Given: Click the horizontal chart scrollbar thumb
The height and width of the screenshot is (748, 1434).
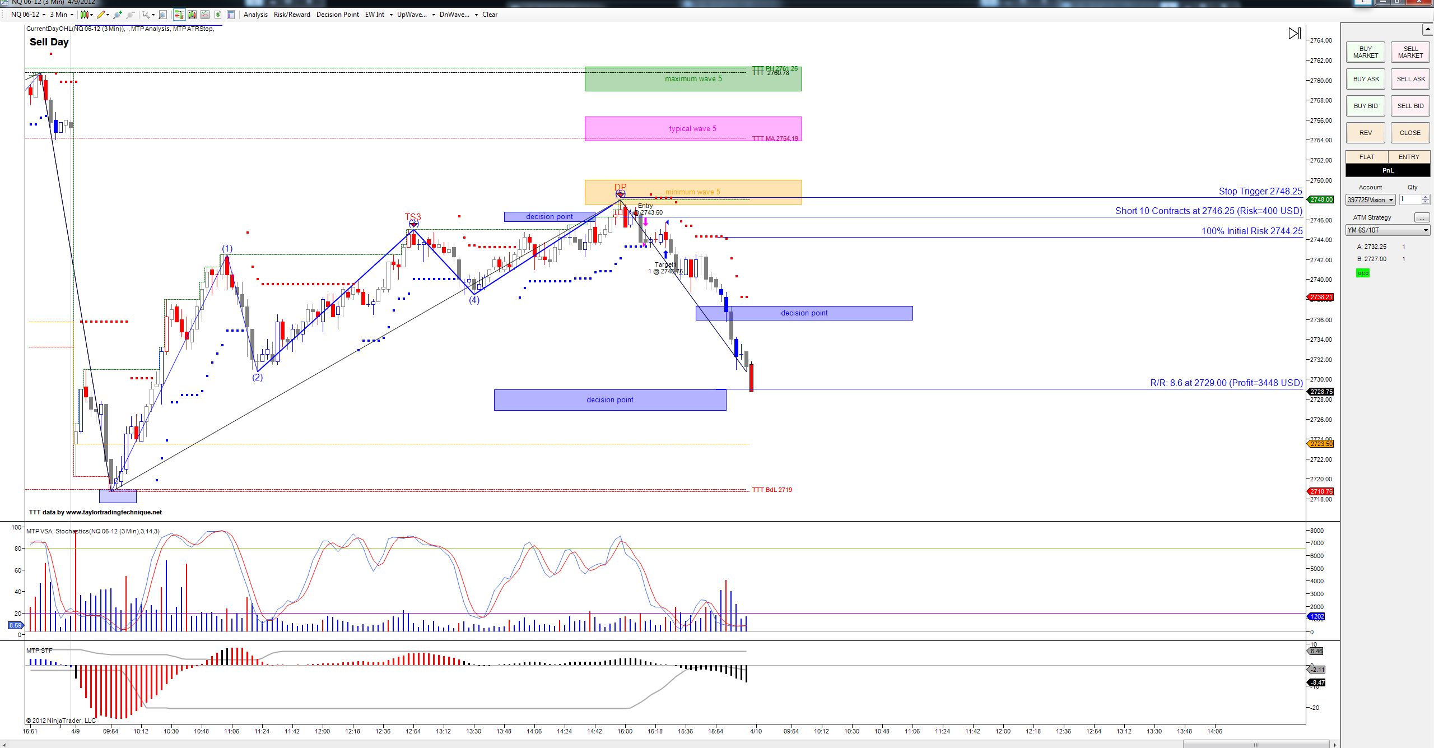Looking at the screenshot, I should click(x=1256, y=745).
